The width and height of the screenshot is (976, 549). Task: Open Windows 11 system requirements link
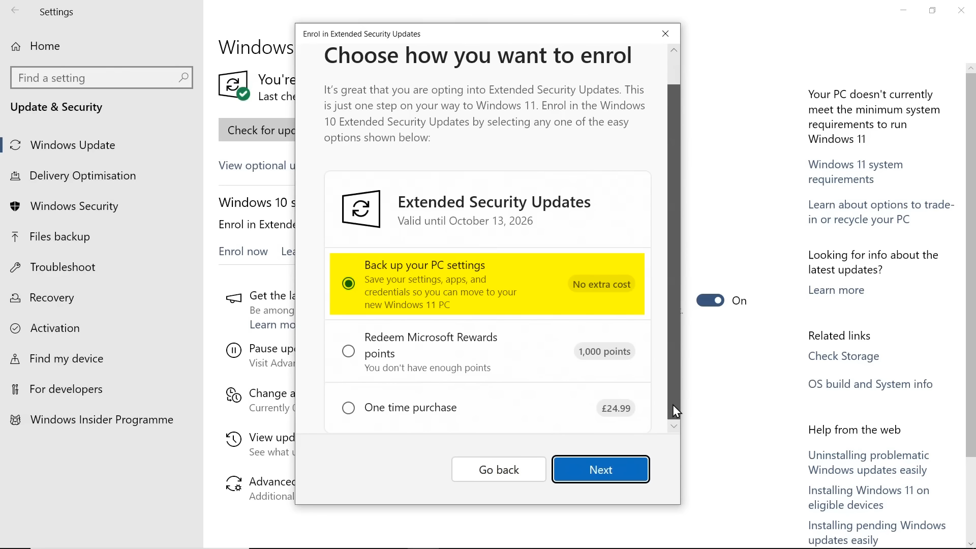(856, 172)
